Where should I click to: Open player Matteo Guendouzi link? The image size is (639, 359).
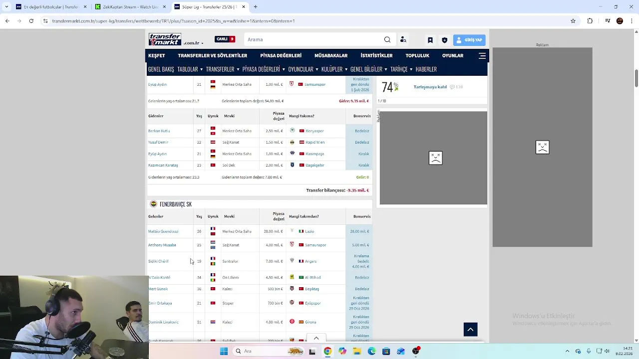coord(163,231)
